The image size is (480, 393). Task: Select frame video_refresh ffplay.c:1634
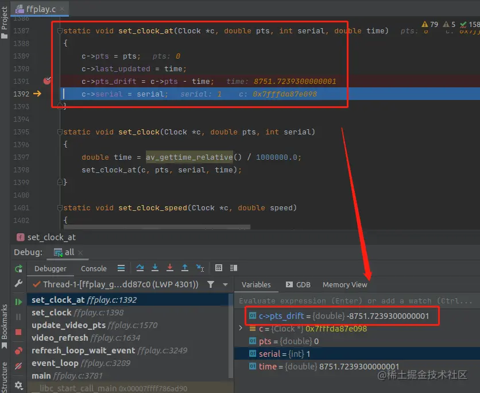[x=128, y=338]
